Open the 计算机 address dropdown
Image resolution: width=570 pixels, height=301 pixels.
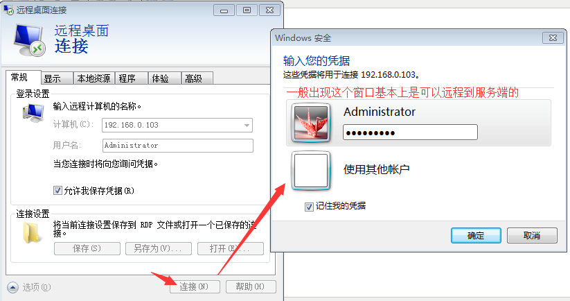click(247, 126)
